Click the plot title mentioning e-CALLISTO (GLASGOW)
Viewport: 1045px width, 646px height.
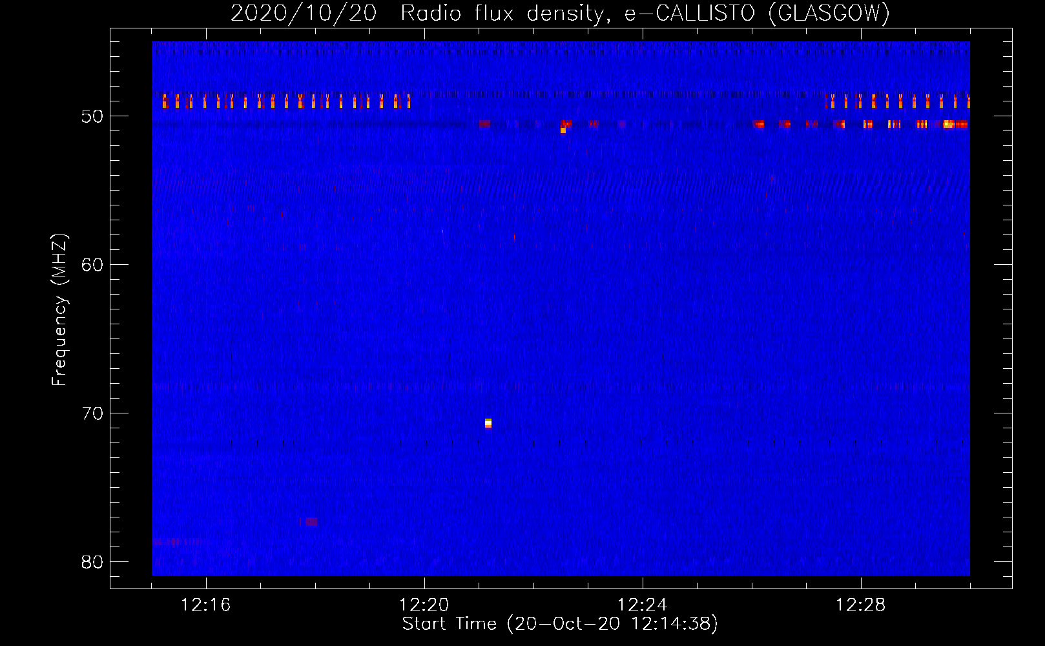coord(560,13)
